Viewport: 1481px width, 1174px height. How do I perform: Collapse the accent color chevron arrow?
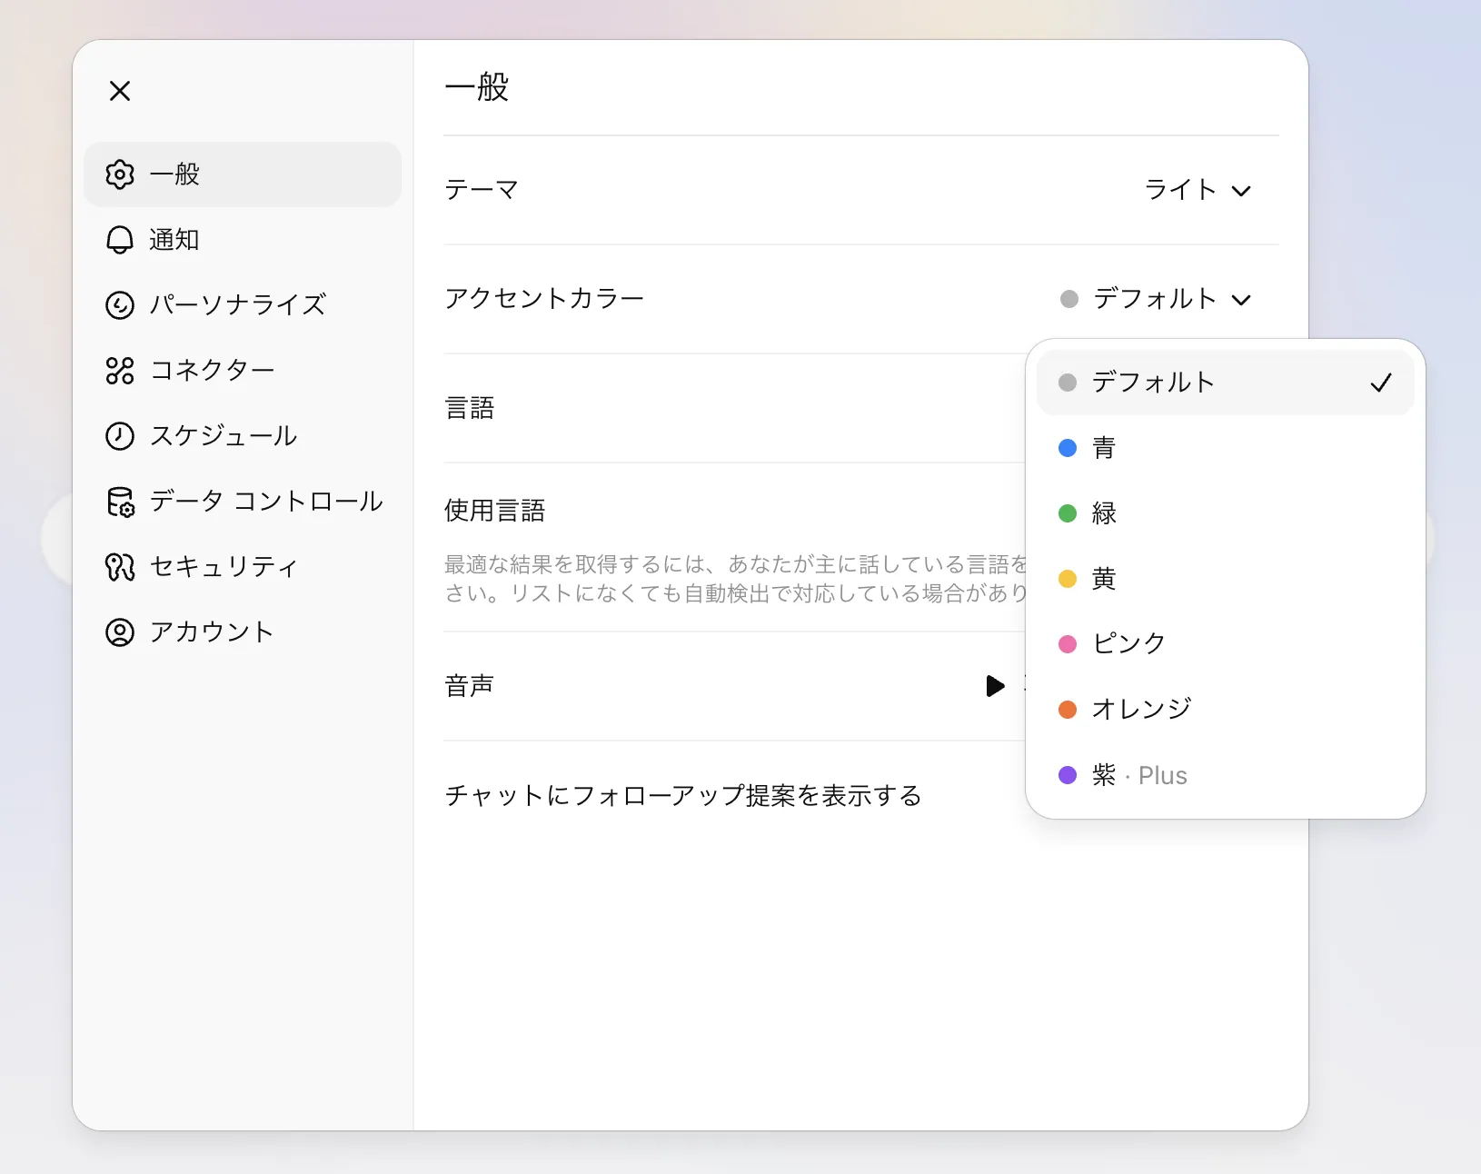pos(1243,300)
